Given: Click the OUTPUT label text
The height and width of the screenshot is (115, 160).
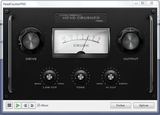Looking at the screenshot, I should pyautogui.click(x=131, y=59).
